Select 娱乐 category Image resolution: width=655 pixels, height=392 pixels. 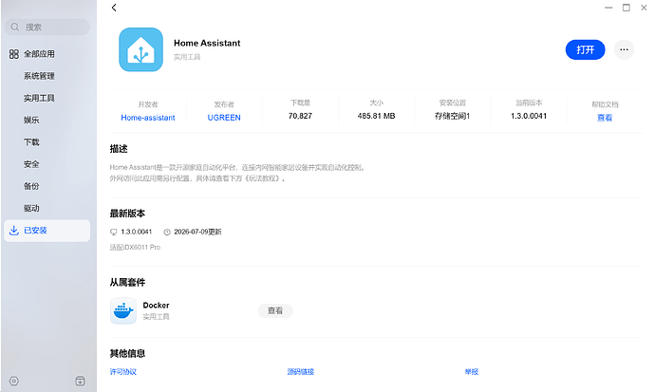pyautogui.click(x=31, y=121)
